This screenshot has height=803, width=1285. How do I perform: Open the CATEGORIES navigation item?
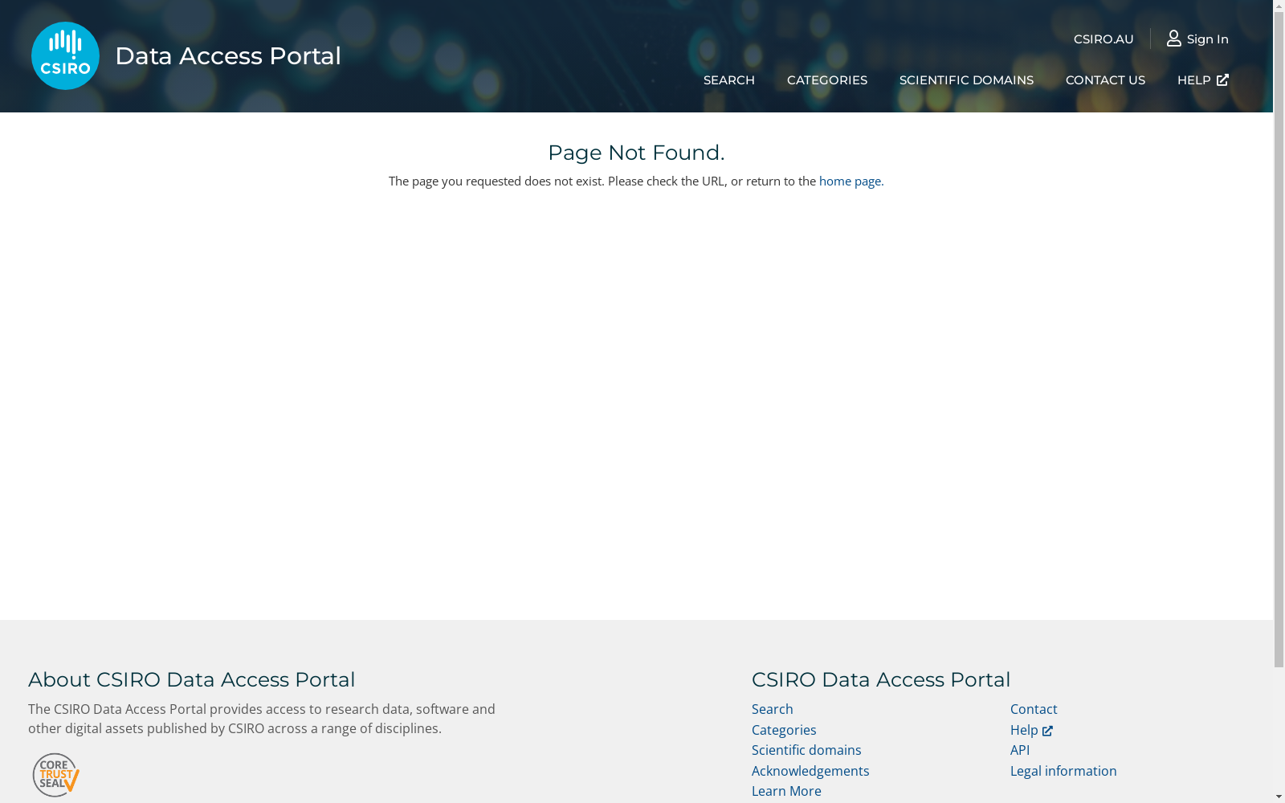(x=827, y=79)
